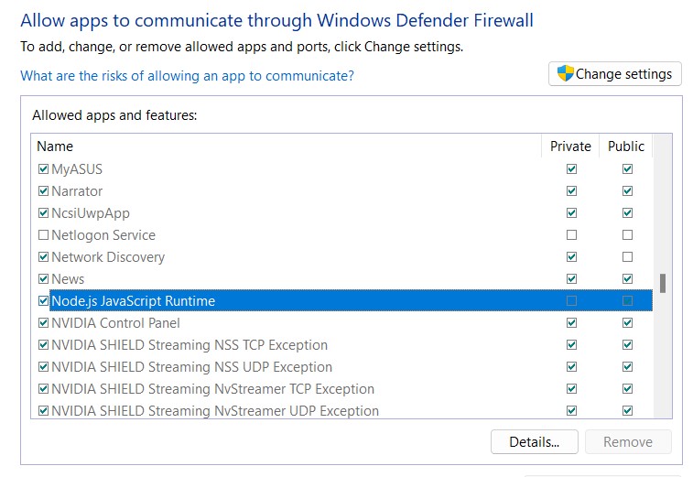Enable the Netlogon Service name checkbox
The height and width of the screenshot is (477, 693).
[x=43, y=235]
